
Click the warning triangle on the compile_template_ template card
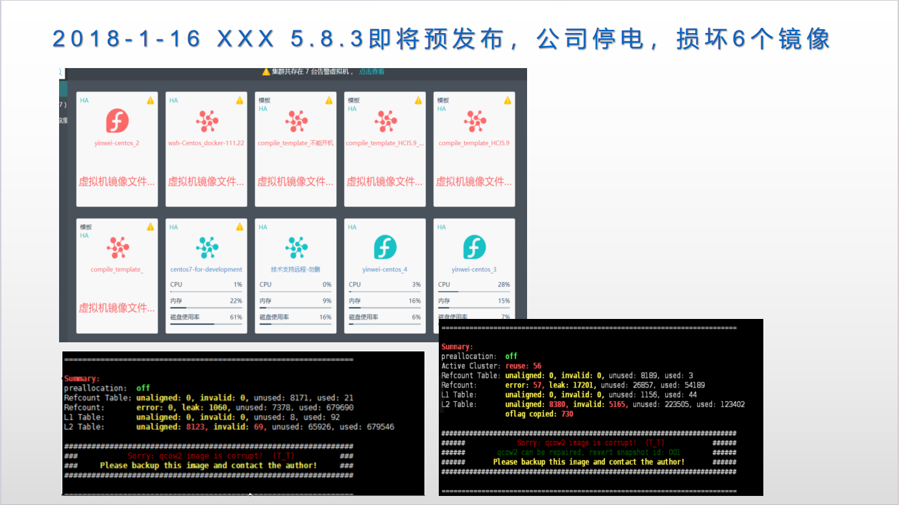149,227
